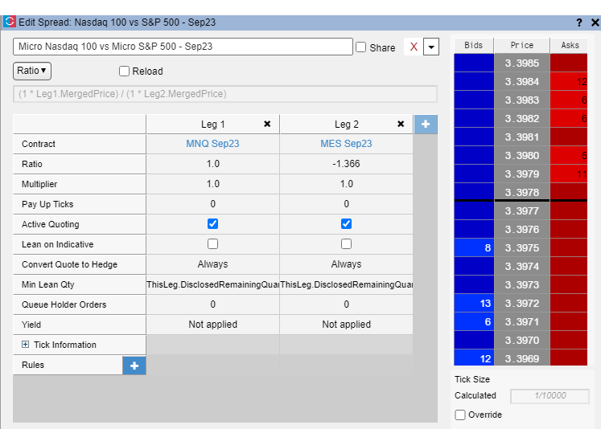The image size is (601, 429).
Task: Select Leg 2 ratio value -1.366
Action: (346, 164)
